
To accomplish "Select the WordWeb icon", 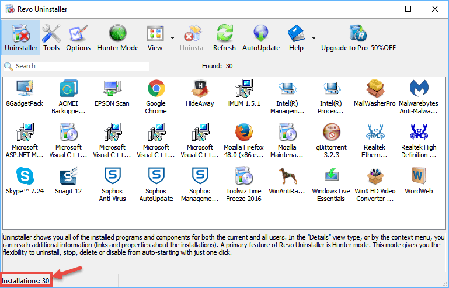I will pos(419,176).
